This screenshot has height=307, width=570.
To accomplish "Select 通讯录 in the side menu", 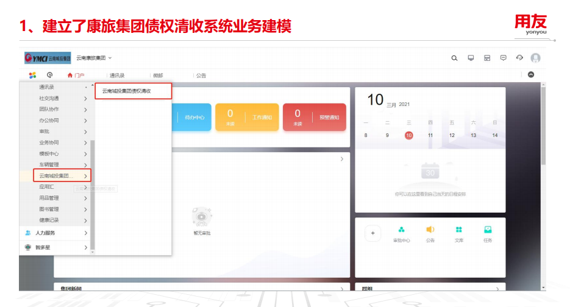I will [x=46, y=87].
